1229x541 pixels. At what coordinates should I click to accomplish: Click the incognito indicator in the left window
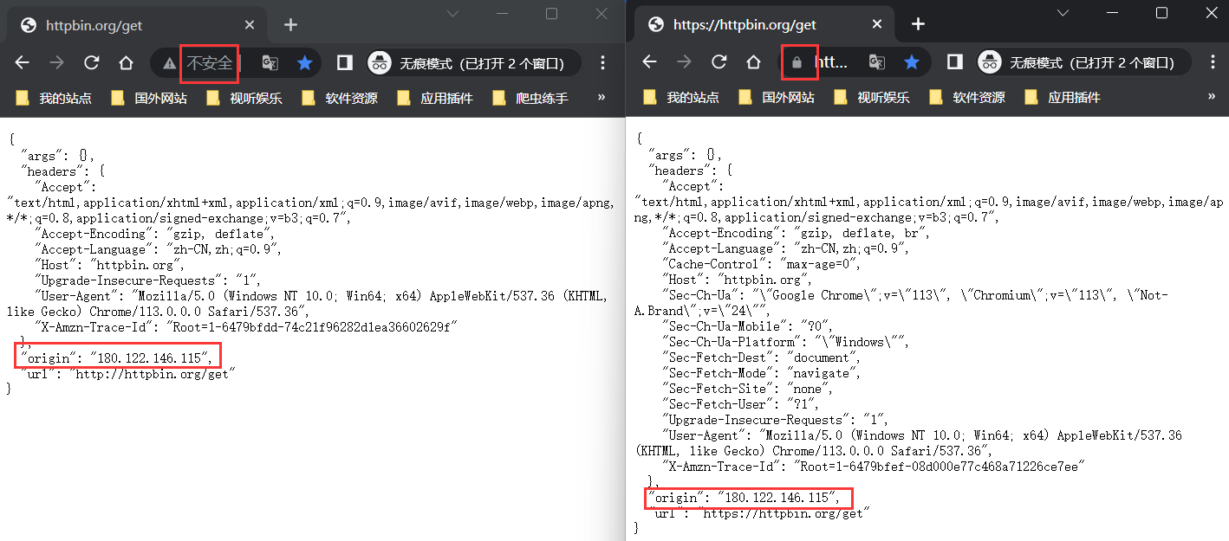(x=466, y=63)
